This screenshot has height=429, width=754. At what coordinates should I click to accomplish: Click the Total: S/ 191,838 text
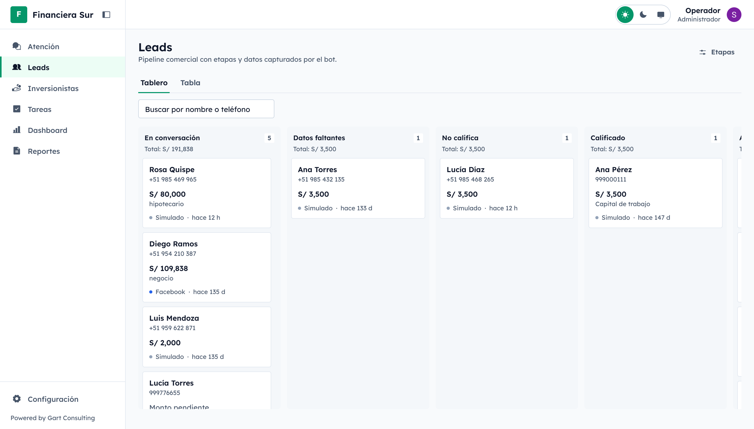[x=169, y=149]
